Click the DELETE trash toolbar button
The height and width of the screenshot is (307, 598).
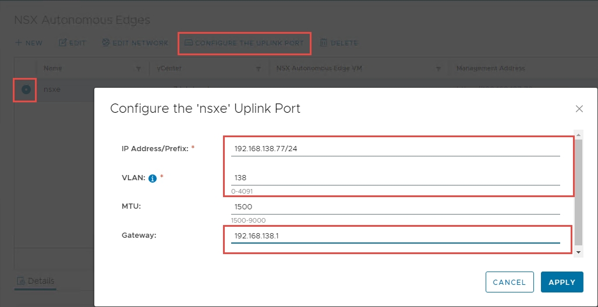tap(339, 43)
